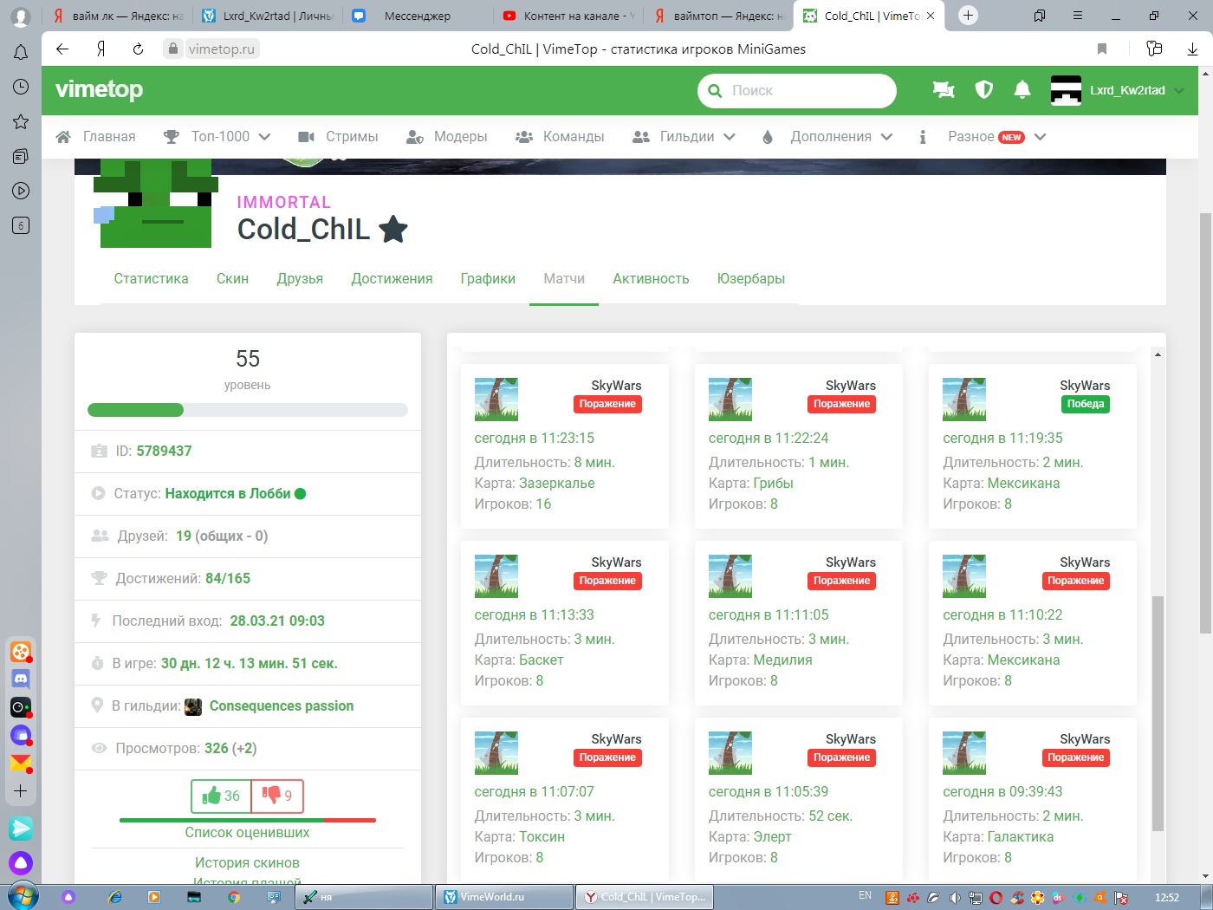
Task: Open VimeWorld.ru taskbar window
Action: coord(503,897)
